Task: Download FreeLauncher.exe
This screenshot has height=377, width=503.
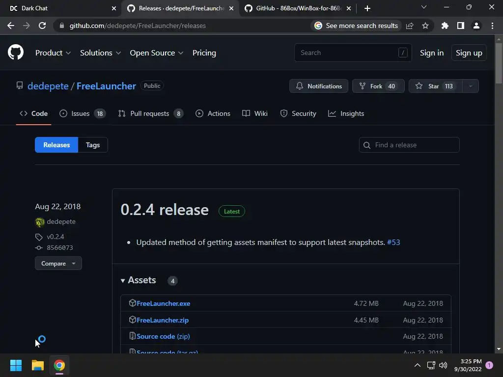Action: click(163, 303)
